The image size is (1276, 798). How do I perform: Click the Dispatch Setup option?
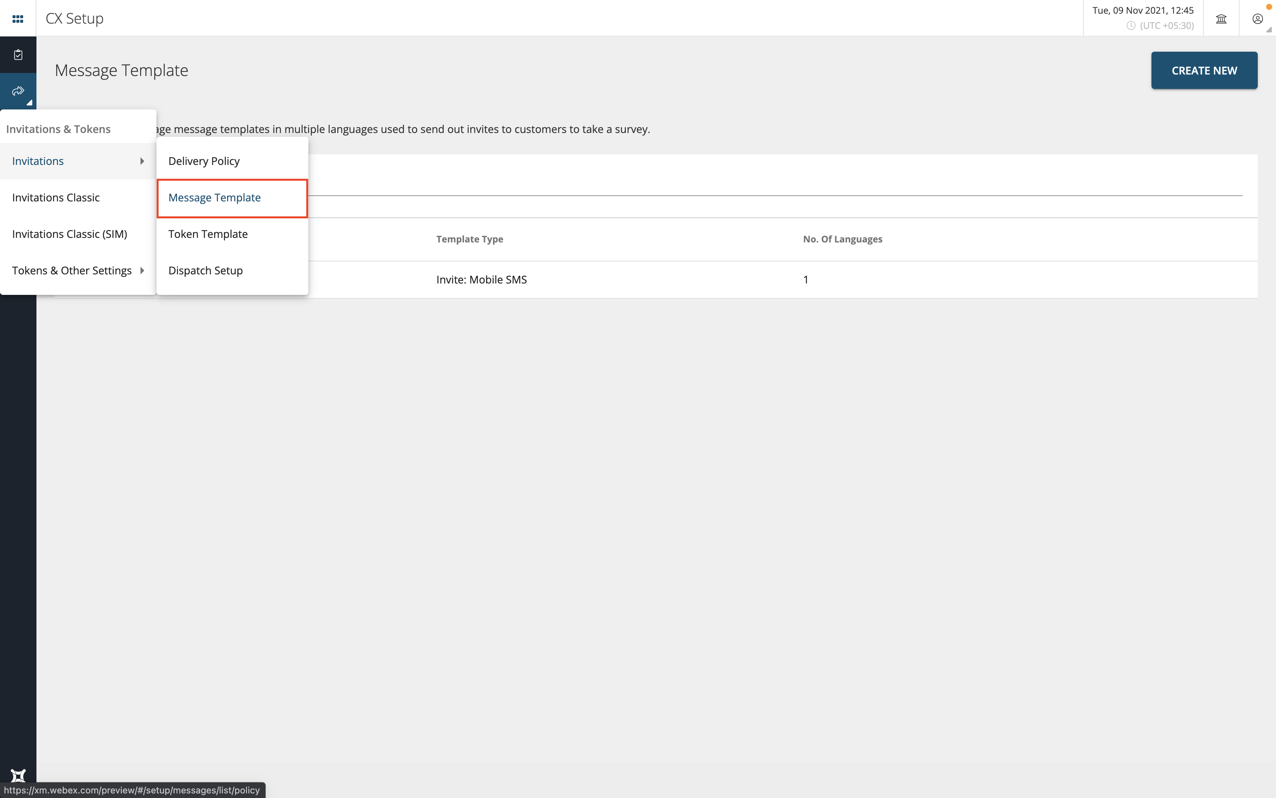(x=206, y=270)
